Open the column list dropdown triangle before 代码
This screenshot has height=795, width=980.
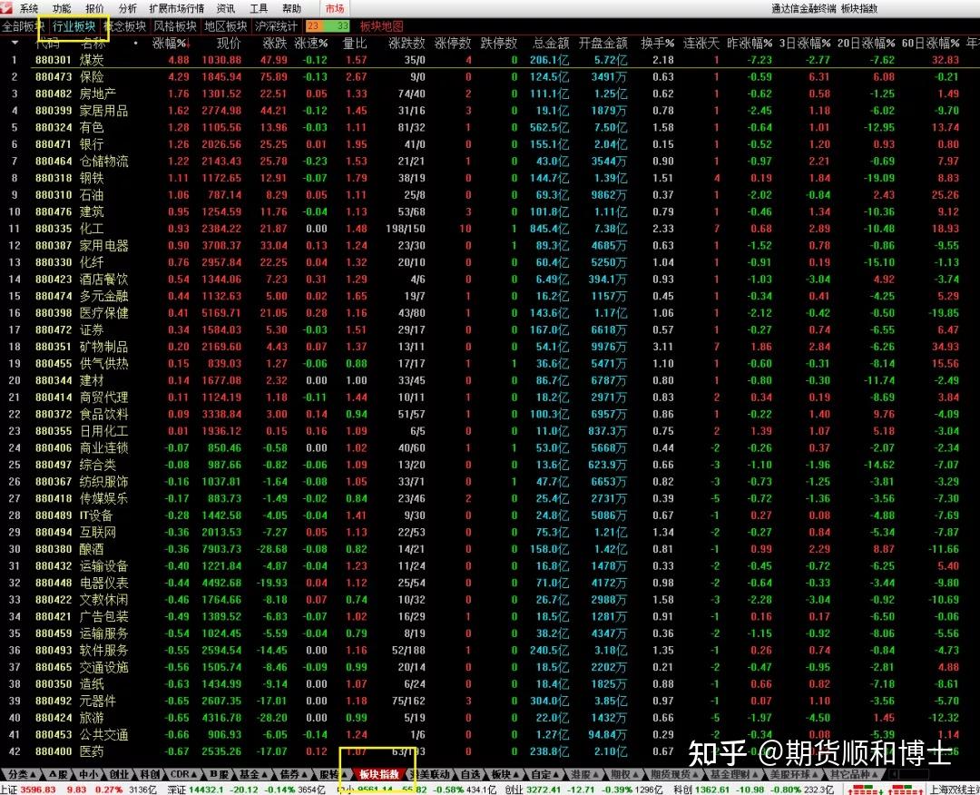[x=15, y=44]
